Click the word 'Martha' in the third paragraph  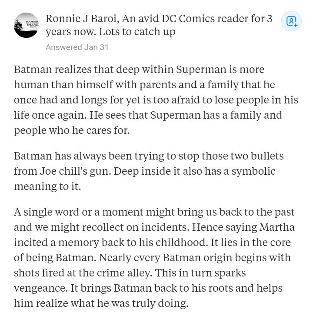click(277, 227)
